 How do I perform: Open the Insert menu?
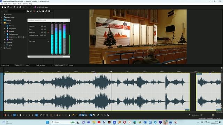[x=15, y=4]
